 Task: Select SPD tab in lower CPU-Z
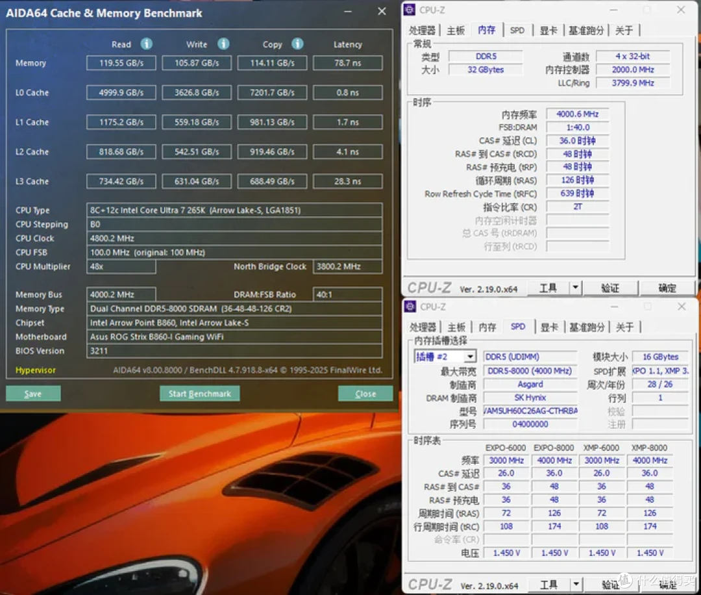click(518, 326)
